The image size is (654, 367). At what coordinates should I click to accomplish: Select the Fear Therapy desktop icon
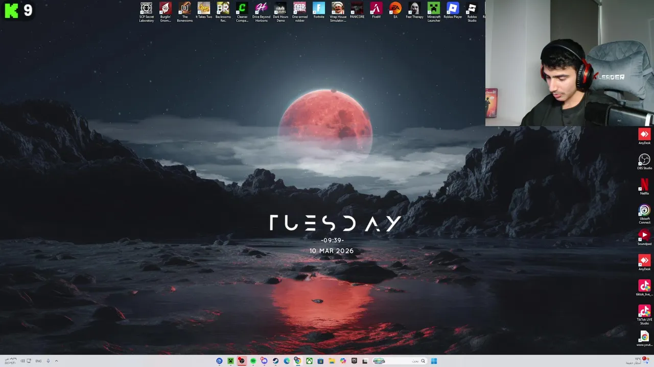tap(414, 11)
